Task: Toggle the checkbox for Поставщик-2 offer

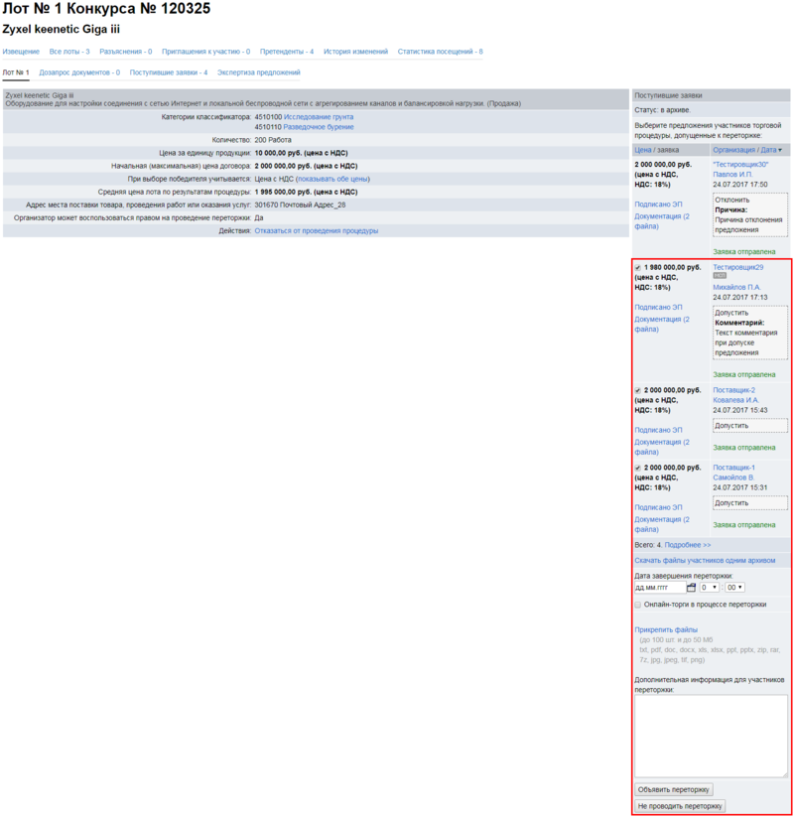Action: [638, 390]
